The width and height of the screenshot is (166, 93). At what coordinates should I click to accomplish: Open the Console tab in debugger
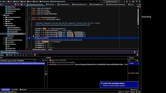(x=9, y=55)
